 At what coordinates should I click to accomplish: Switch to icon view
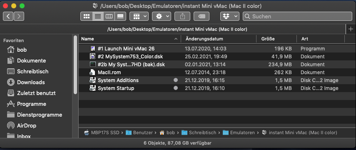coord(86,16)
